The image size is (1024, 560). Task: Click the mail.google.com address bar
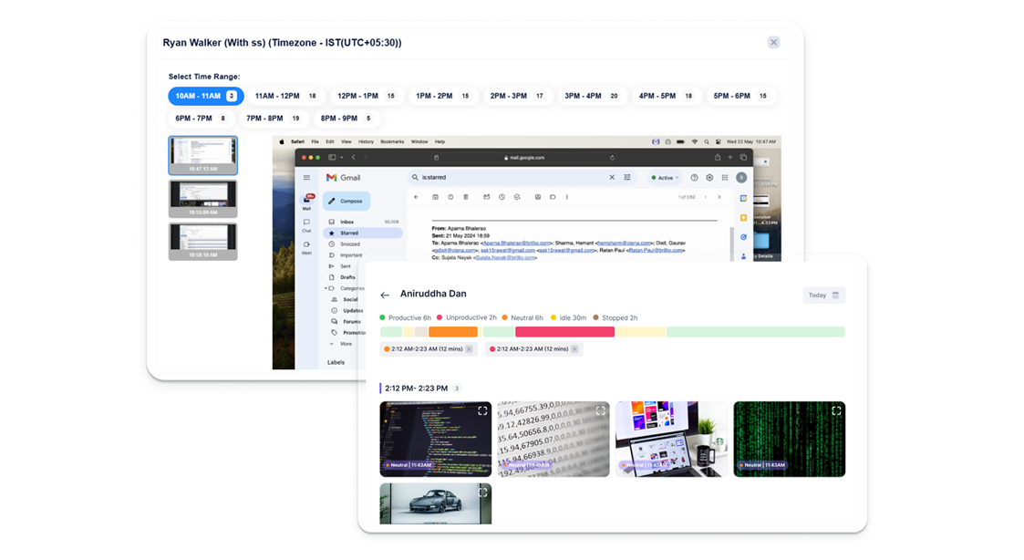click(x=524, y=158)
